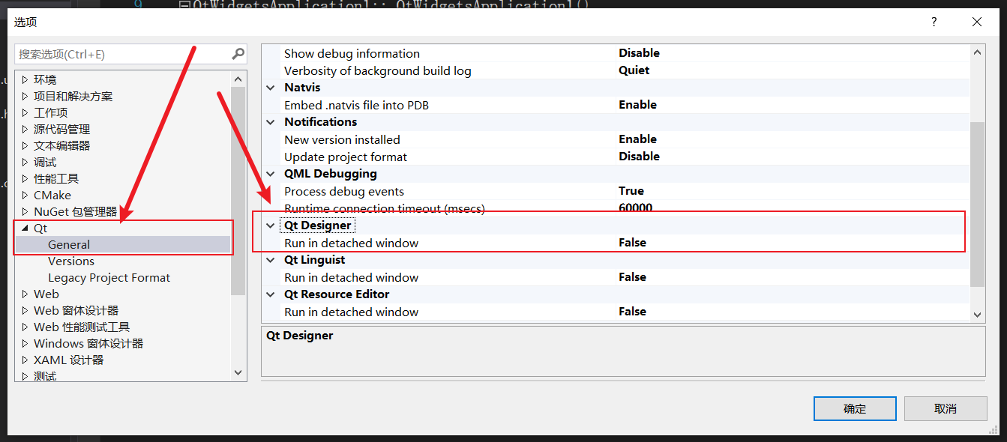This screenshot has height=442, width=1007.
Task: Expand the CMake node
Action: 25,195
